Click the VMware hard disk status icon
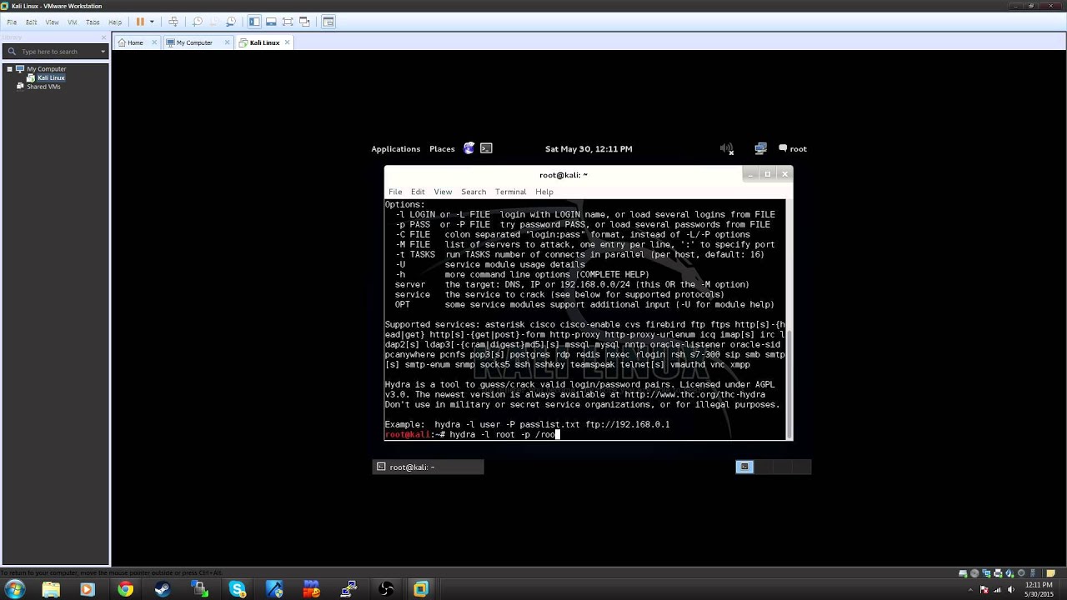The width and height of the screenshot is (1067, 600). click(963, 573)
